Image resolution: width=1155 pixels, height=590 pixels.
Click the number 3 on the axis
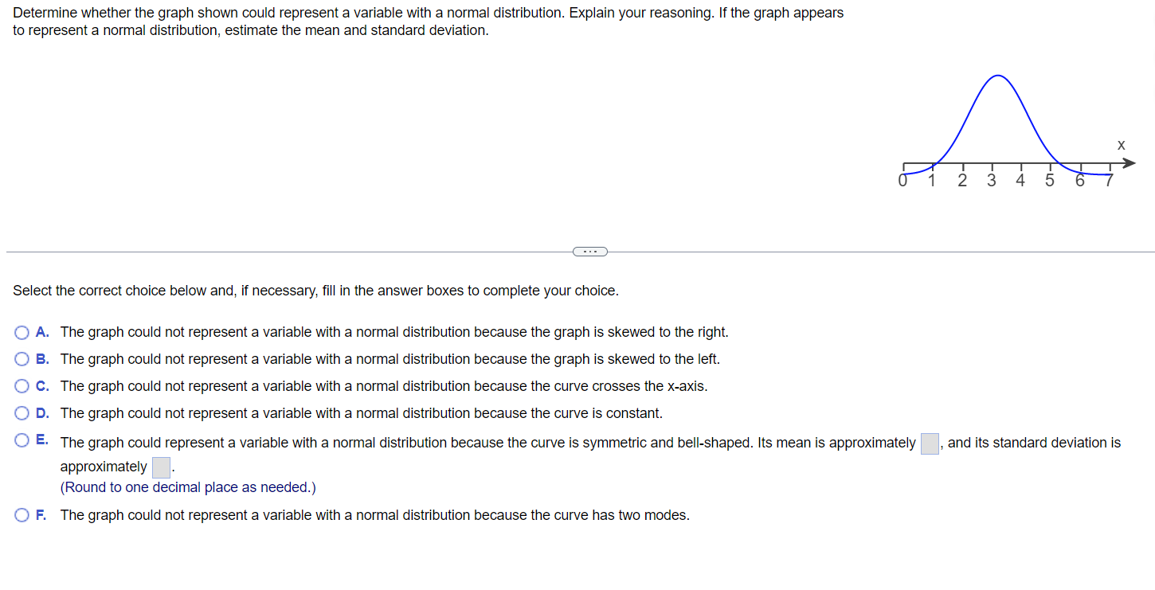991,181
